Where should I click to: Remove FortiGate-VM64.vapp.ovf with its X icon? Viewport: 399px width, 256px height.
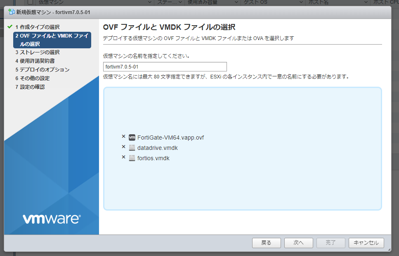124,137
